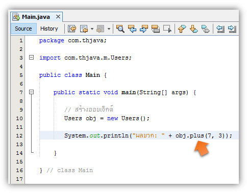Click the 'package' keyword on line 1
The width and height of the screenshot is (247, 193).
coord(52,41)
